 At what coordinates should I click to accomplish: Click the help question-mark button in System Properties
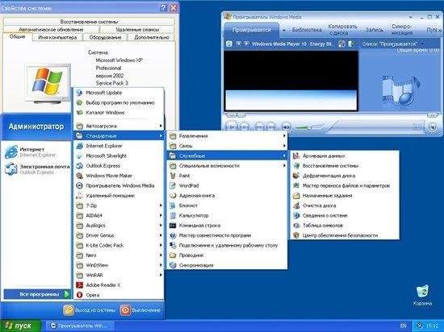click(163, 8)
